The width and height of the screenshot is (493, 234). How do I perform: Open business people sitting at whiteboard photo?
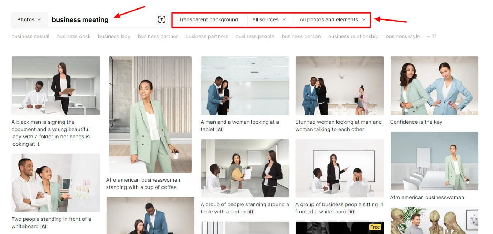click(x=340, y=168)
